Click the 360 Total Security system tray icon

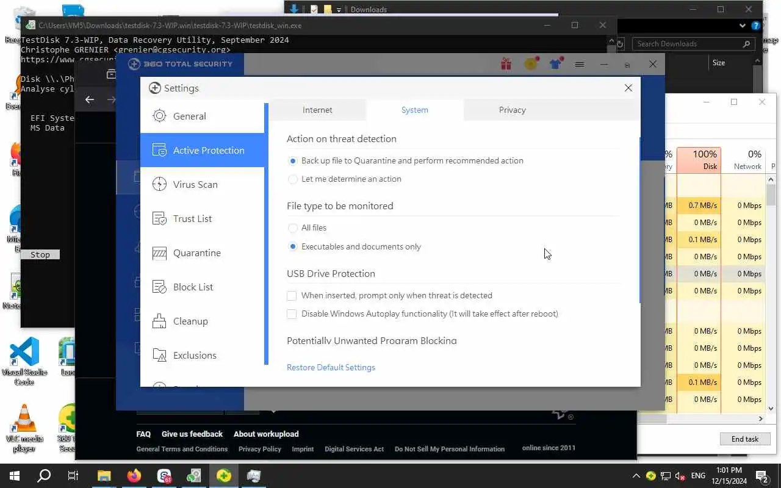click(x=651, y=476)
